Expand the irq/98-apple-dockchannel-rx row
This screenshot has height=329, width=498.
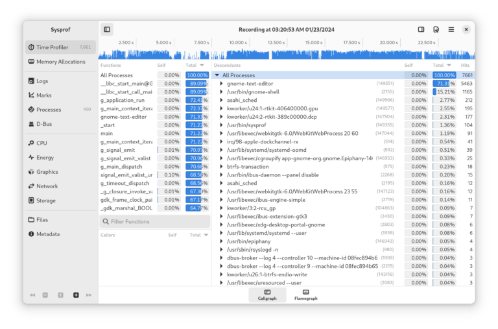coord(221,141)
